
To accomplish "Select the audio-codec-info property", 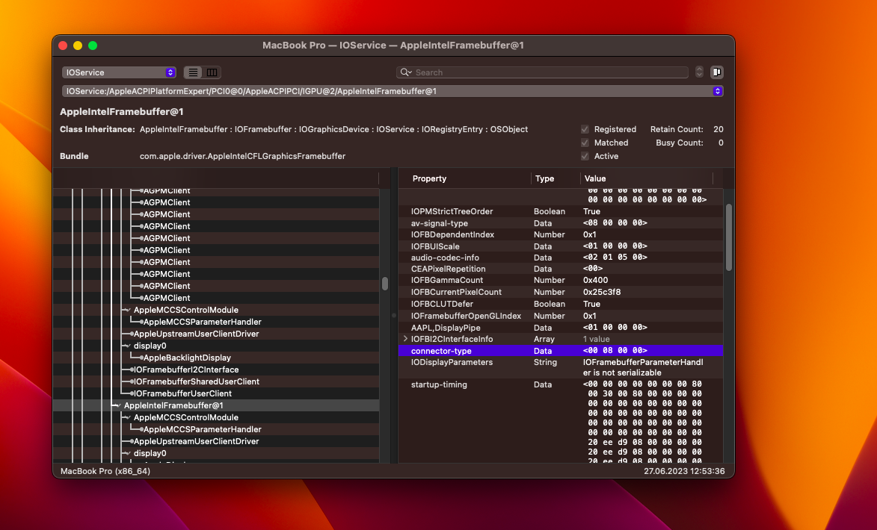I will [445, 258].
